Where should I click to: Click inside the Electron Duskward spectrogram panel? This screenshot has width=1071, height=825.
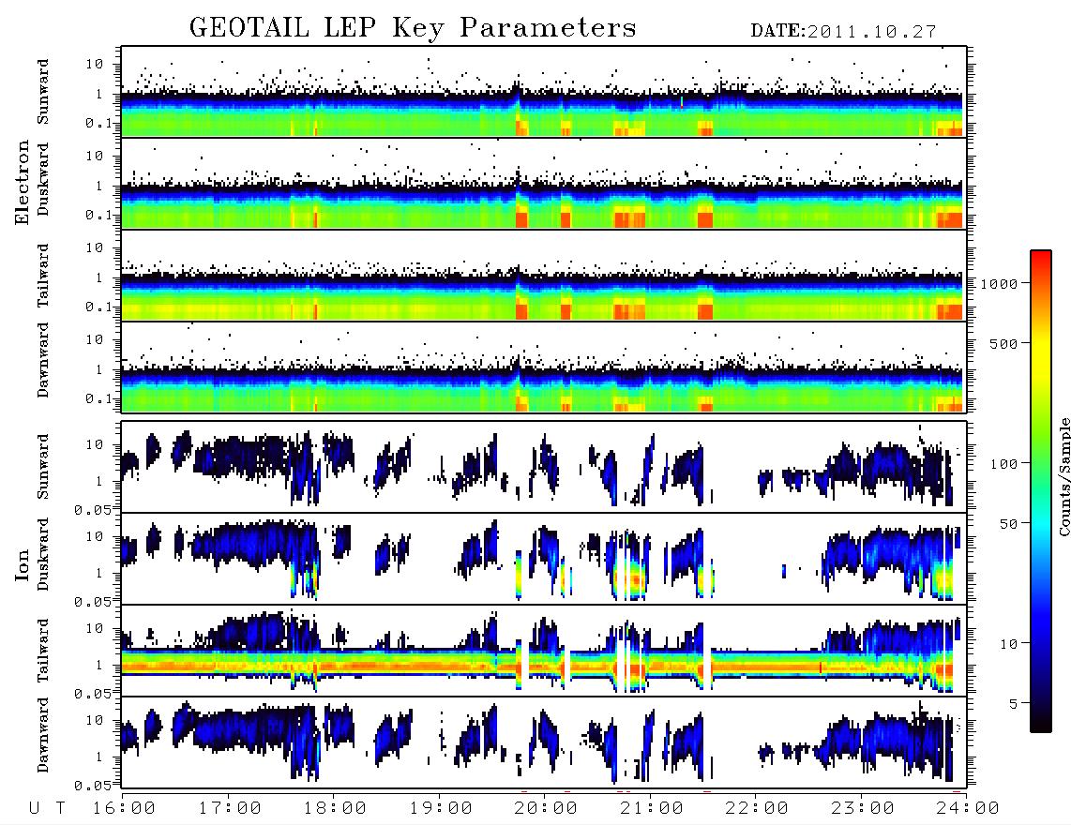point(544,183)
